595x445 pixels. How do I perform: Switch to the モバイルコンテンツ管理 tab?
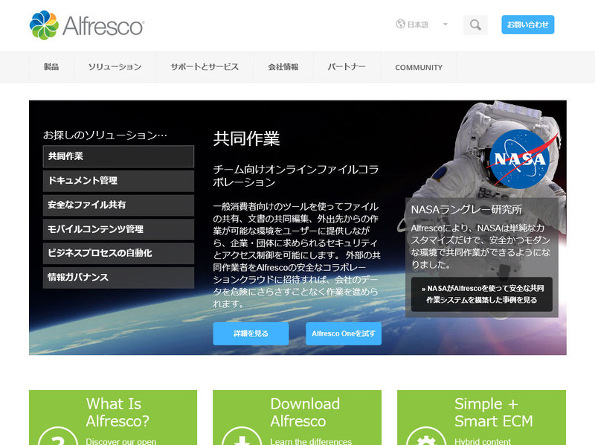[118, 229]
